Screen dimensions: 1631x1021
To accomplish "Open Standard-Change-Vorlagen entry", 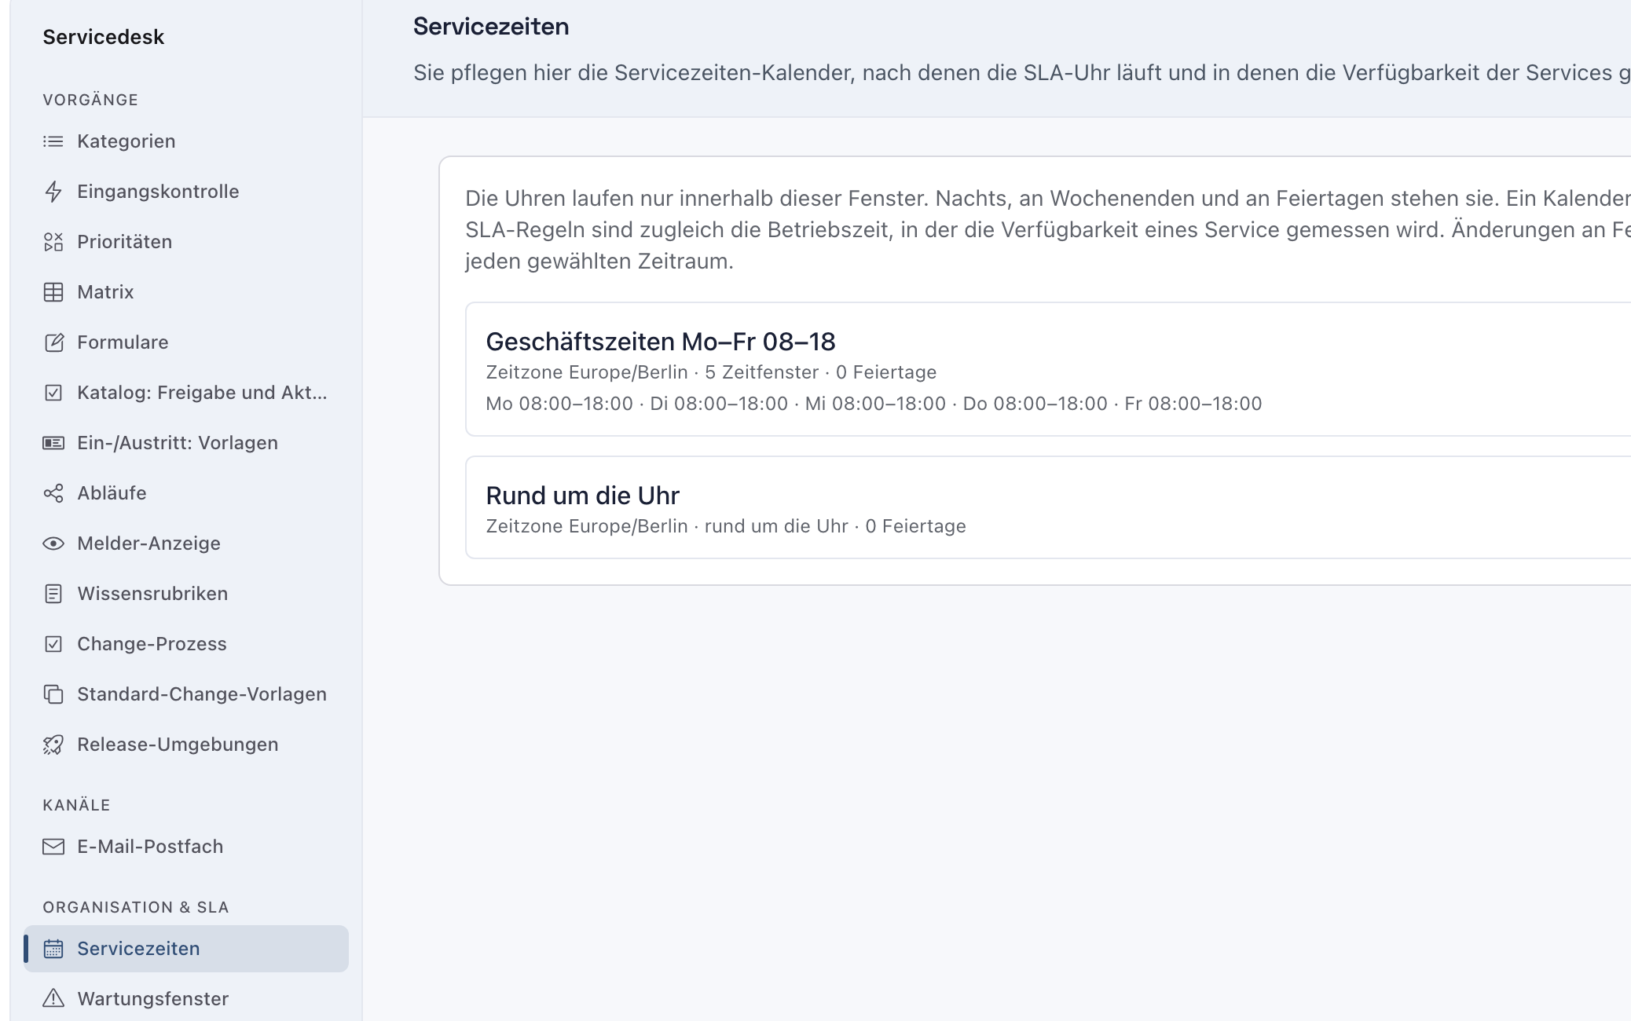I will [186, 694].
